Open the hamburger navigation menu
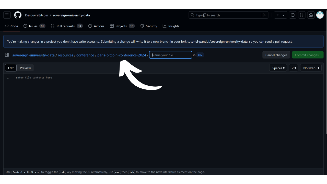Screen dimensions: 327x184 (x=7, y=15)
